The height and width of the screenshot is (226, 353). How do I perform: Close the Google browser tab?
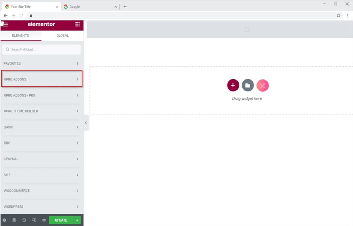coord(115,7)
